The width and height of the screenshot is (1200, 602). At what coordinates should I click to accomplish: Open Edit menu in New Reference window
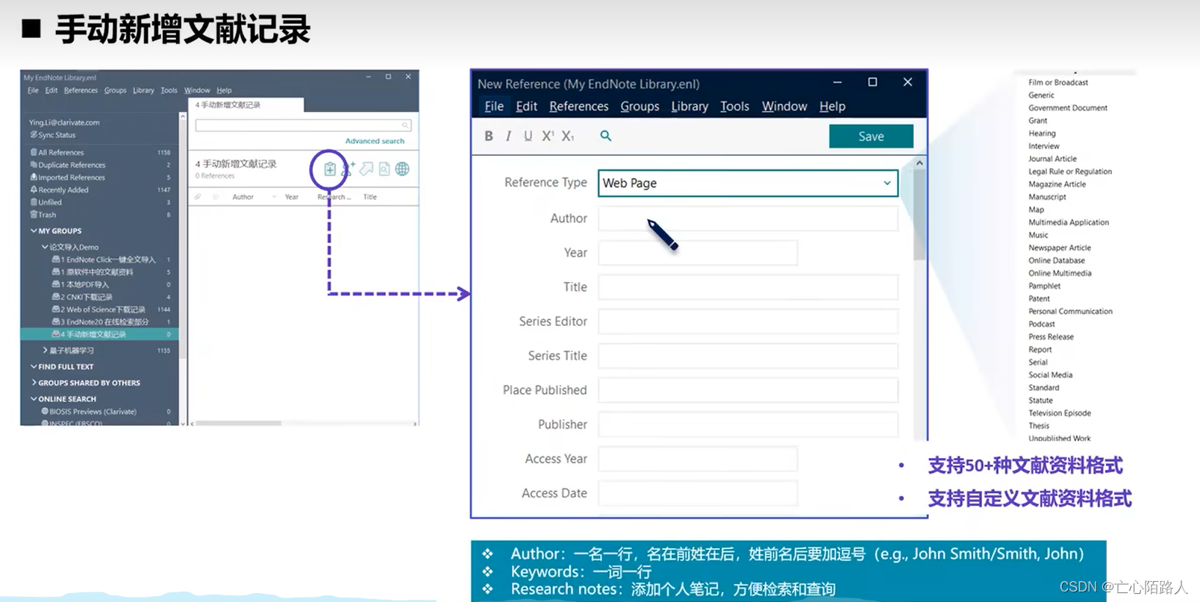tap(526, 107)
